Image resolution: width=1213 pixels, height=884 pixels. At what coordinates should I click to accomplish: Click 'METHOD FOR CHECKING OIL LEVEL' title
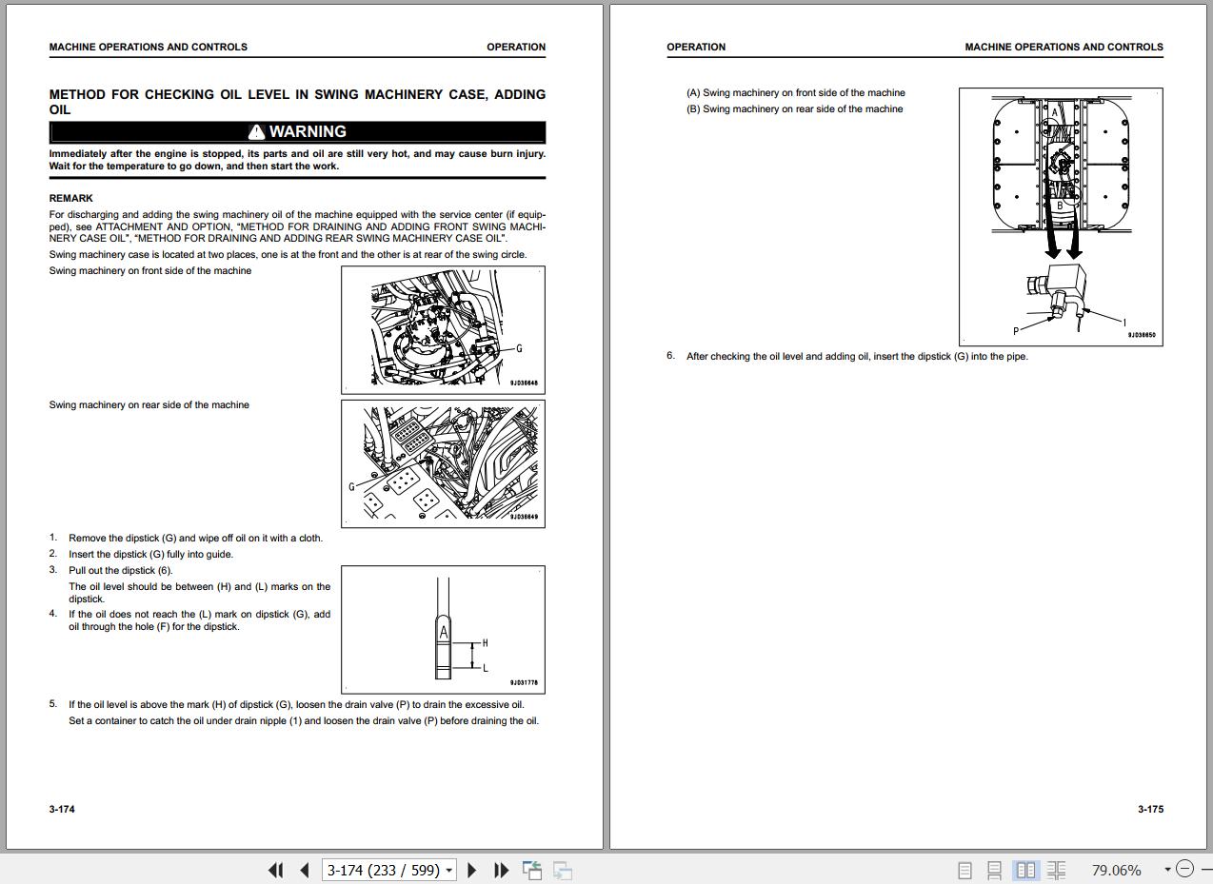point(297,102)
